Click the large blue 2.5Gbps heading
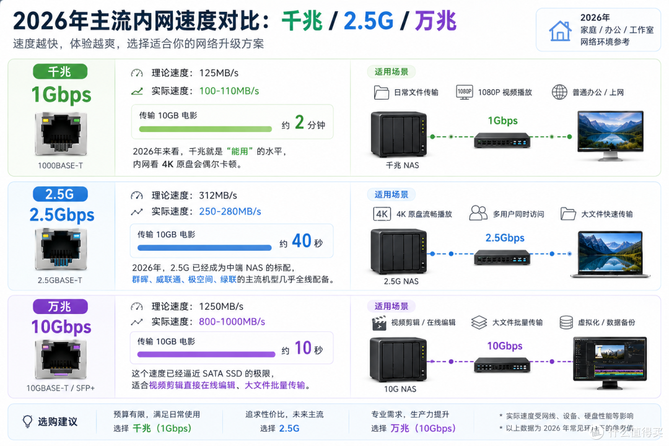The image size is (669, 446). point(62,215)
